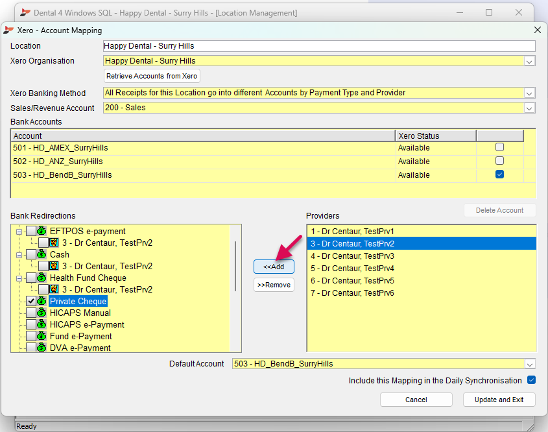Click Retrieve Accounts from Xero
Image resolution: width=548 pixels, height=432 pixels.
[x=152, y=76]
